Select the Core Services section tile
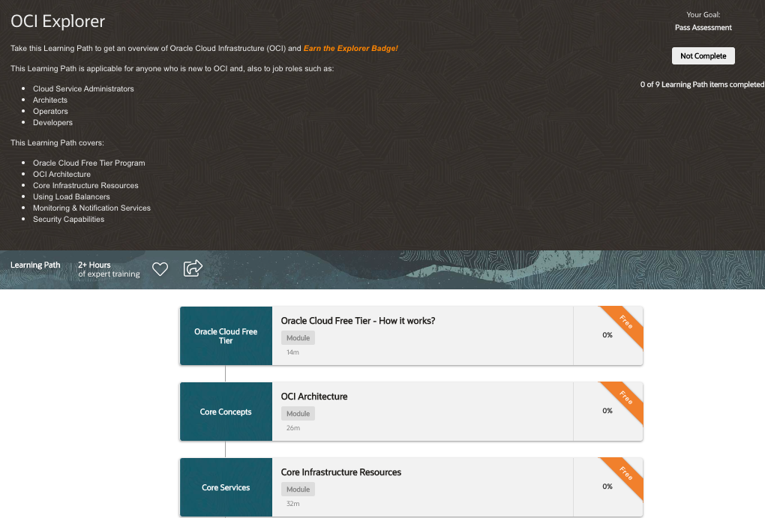 click(x=226, y=487)
